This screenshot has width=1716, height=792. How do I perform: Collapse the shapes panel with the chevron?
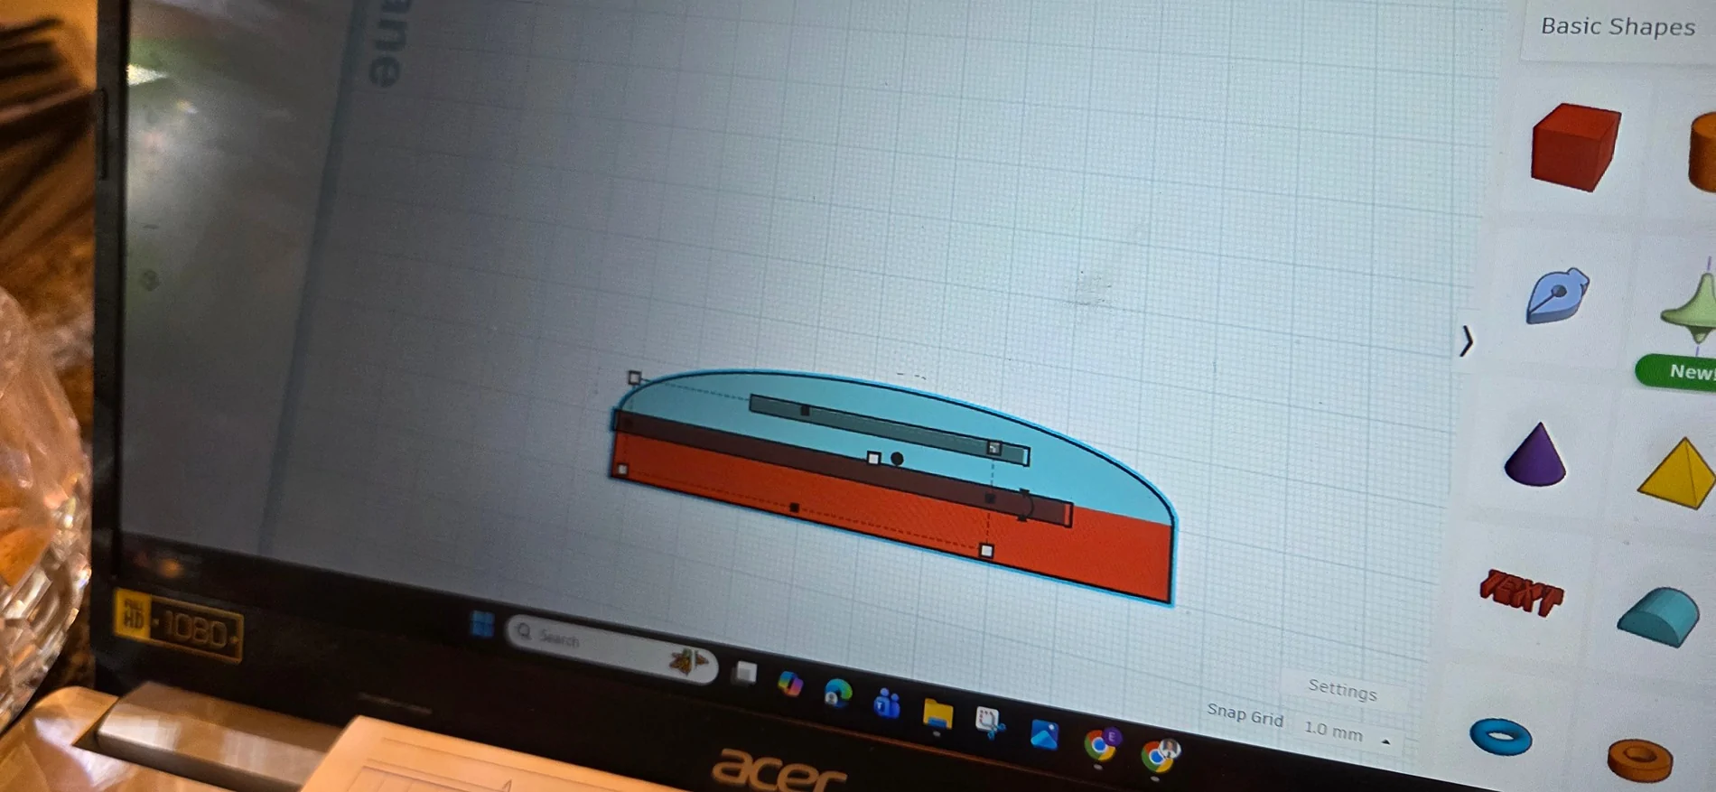[x=1467, y=341]
